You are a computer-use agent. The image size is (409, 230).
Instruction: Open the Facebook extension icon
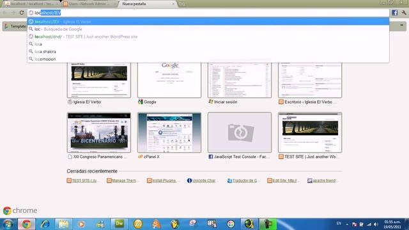(395, 13)
